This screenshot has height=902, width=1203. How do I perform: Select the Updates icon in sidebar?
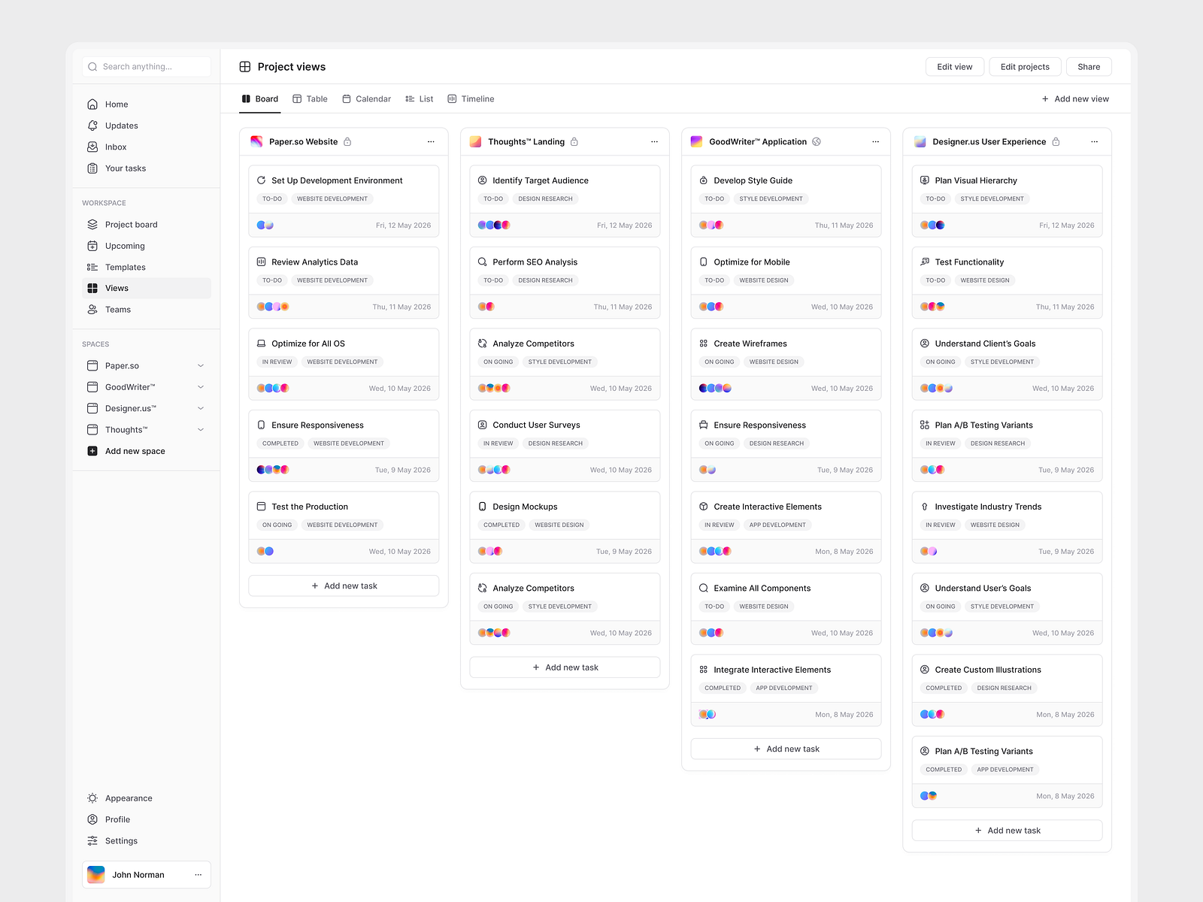(92, 125)
